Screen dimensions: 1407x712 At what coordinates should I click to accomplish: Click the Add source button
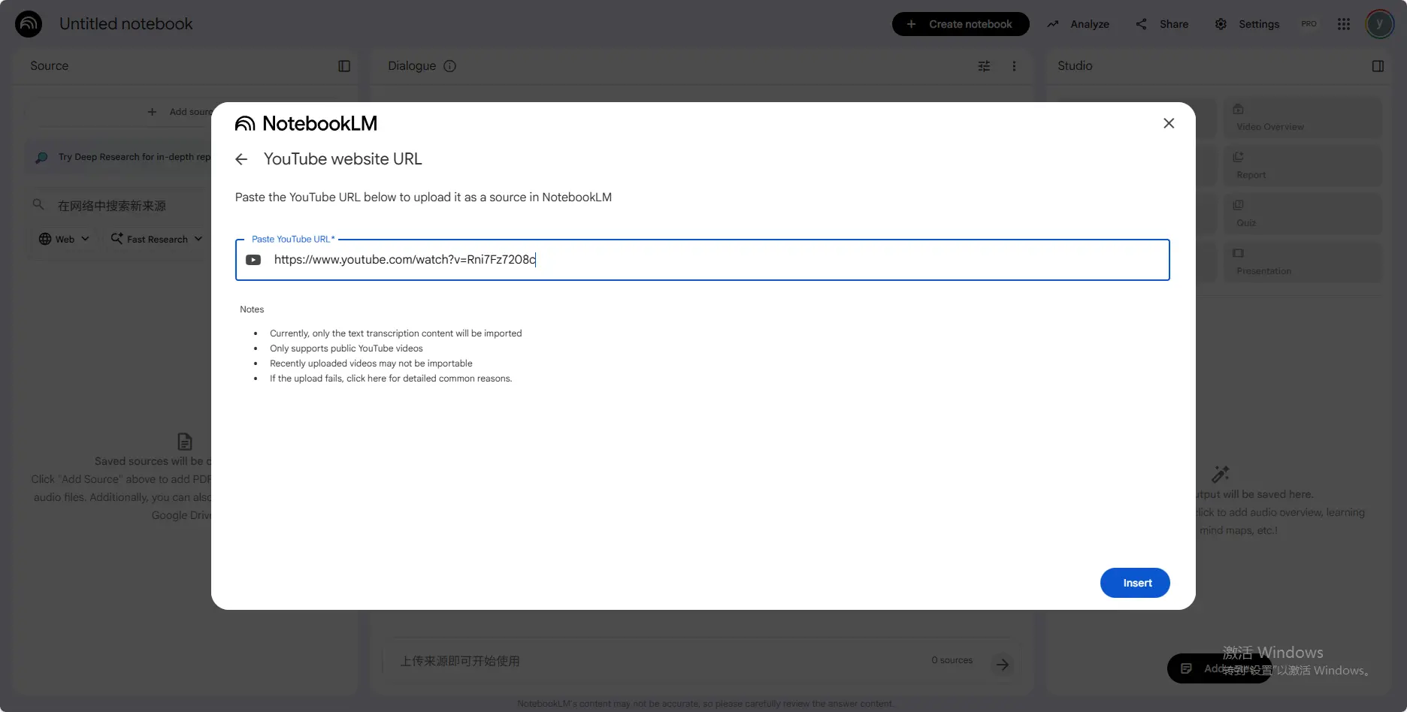tap(180, 112)
